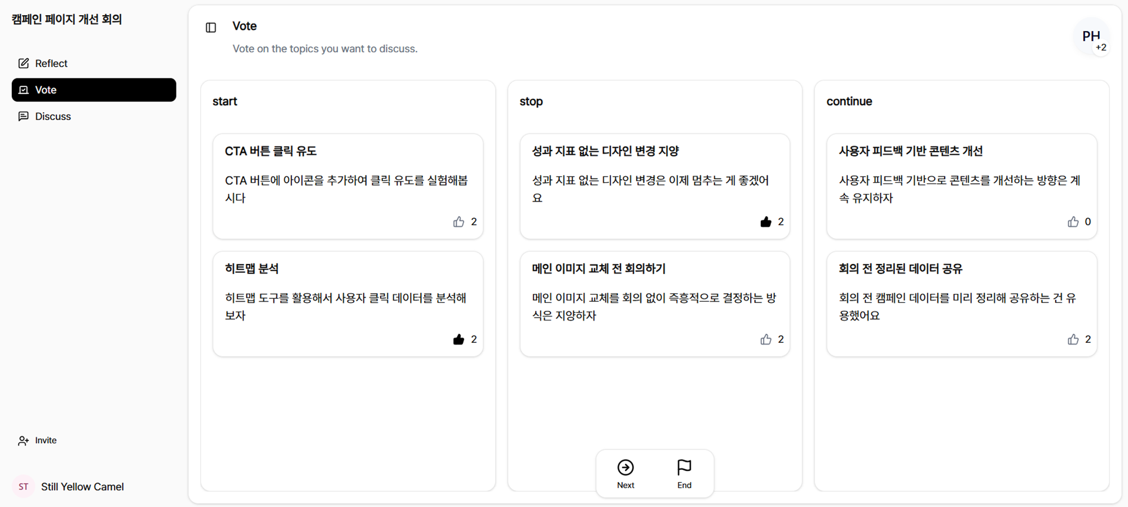The height and width of the screenshot is (507, 1128).
Task: Open the Still Yellow Camel profile
Action: tap(82, 487)
